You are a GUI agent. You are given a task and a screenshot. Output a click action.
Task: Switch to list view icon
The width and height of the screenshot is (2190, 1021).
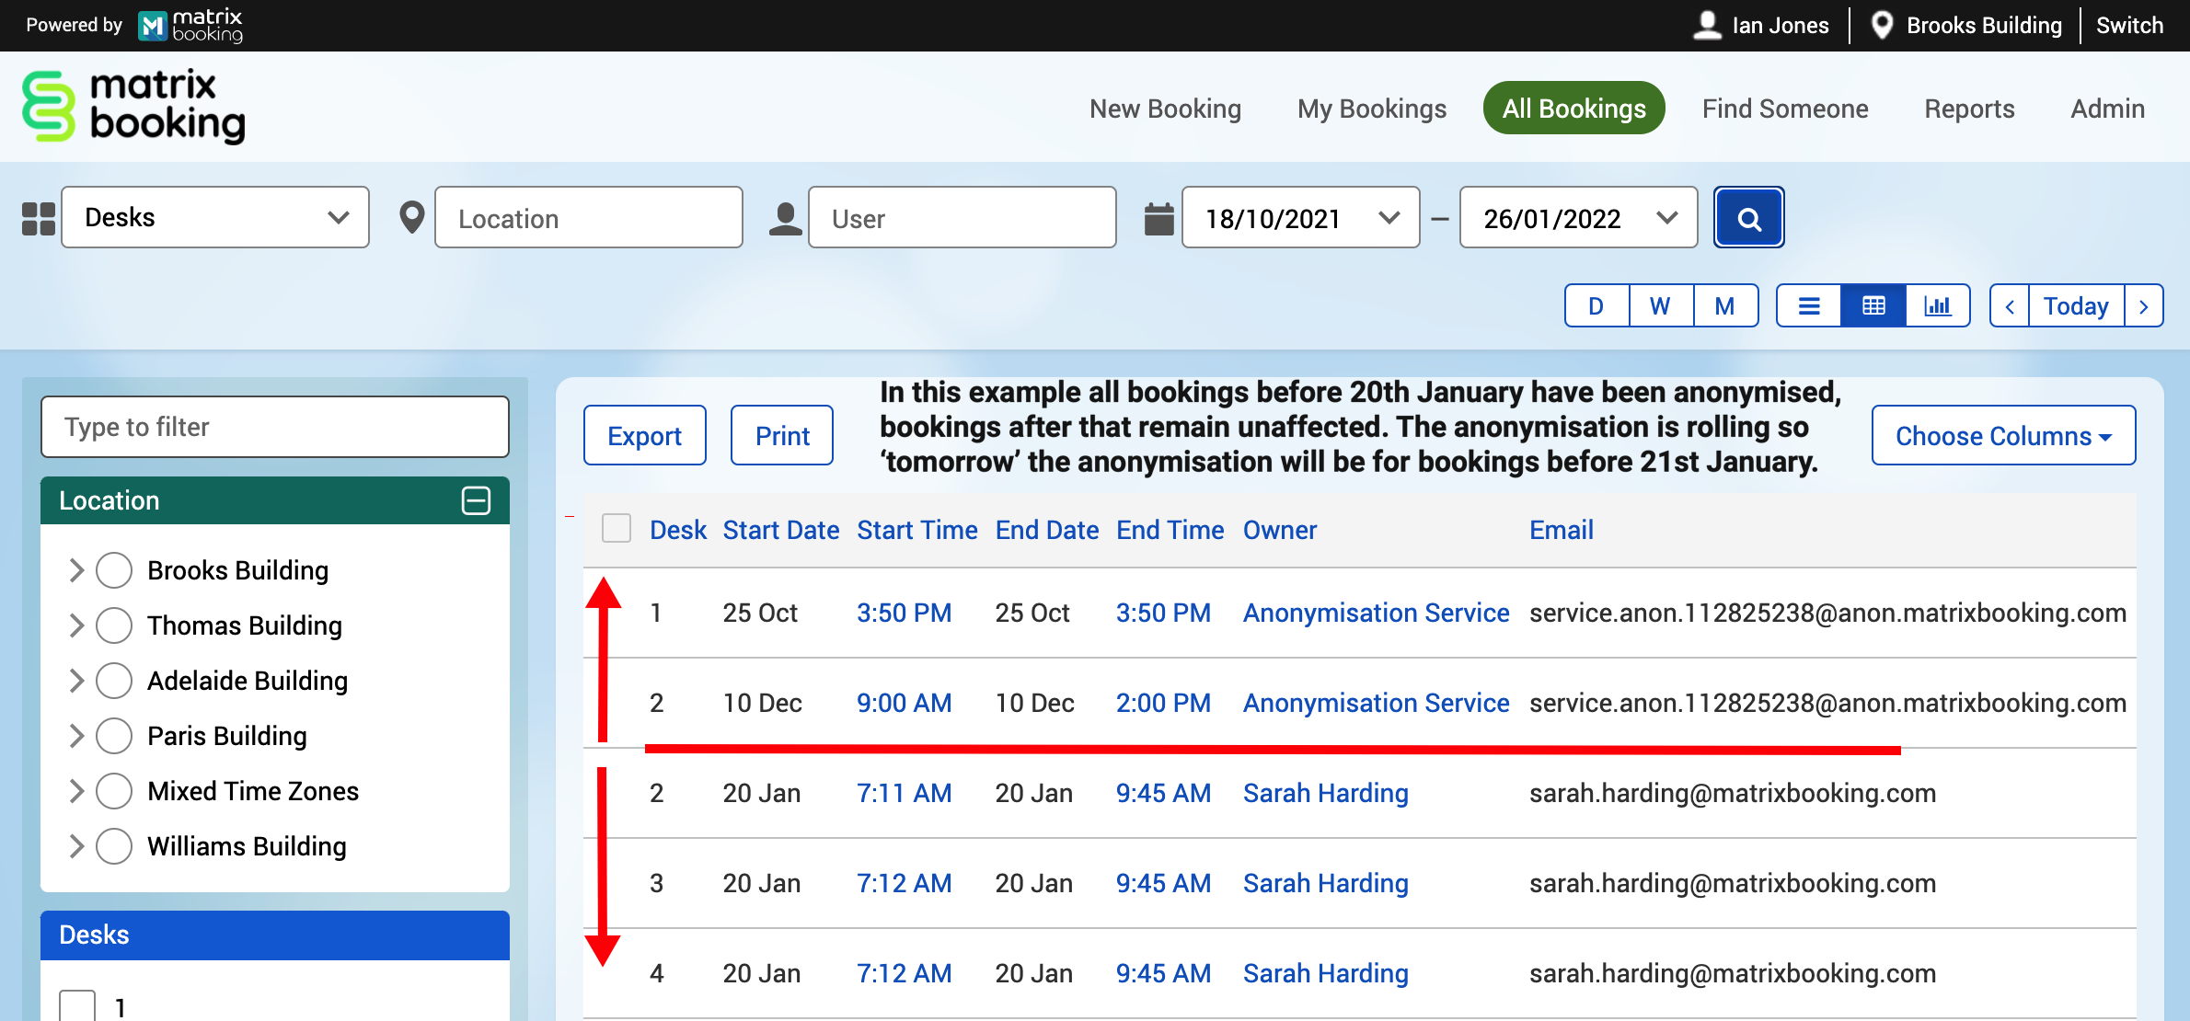click(1809, 305)
